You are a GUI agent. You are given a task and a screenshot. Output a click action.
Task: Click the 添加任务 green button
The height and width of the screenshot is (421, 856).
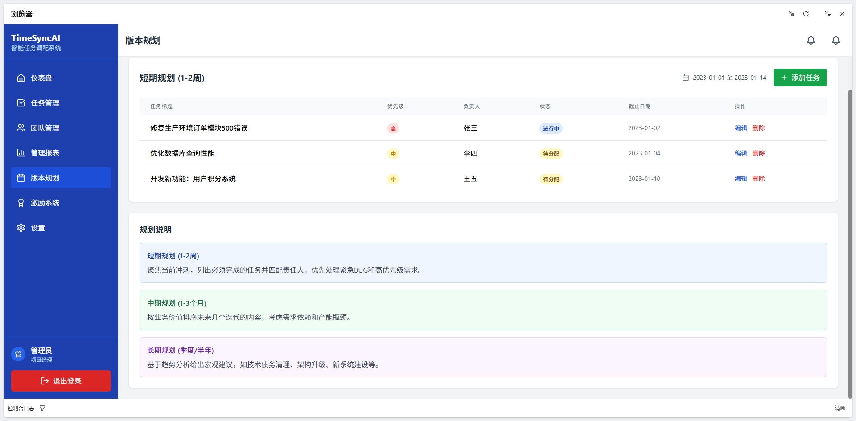pos(800,78)
